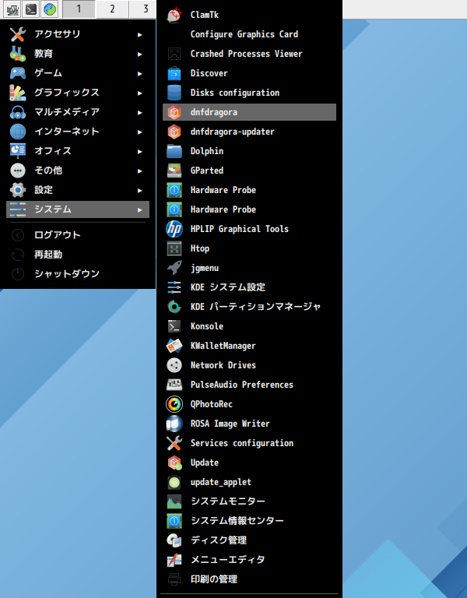Open ClamTk antivirus icon

tap(174, 15)
